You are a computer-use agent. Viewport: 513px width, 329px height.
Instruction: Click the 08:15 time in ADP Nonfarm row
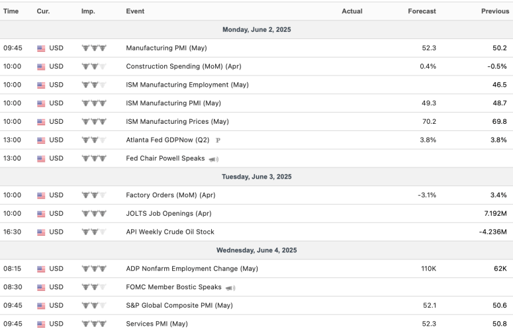12,269
